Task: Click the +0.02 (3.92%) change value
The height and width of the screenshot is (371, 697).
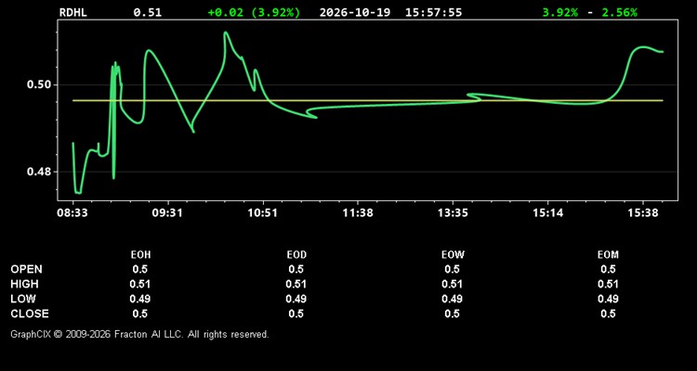Action: click(x=254, y=12)
